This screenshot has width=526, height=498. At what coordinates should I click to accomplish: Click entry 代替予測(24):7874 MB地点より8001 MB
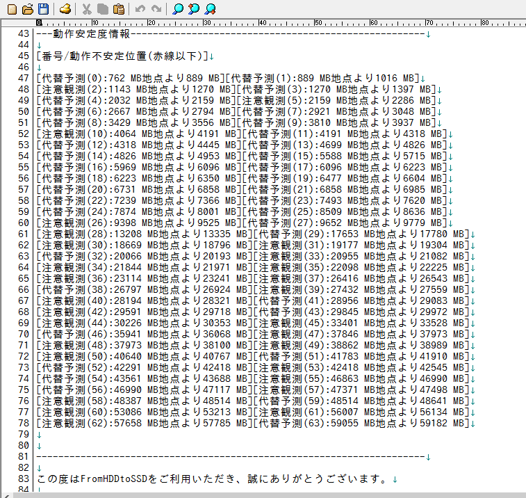[x=139, y=212]
